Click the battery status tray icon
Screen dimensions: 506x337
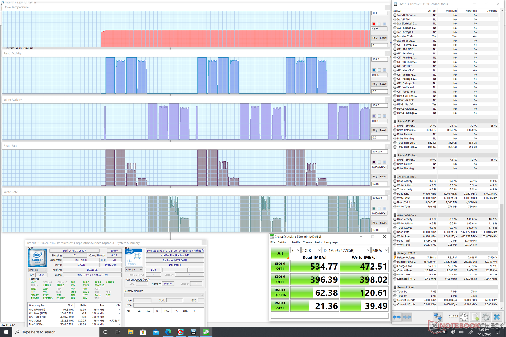pos(445,332)
